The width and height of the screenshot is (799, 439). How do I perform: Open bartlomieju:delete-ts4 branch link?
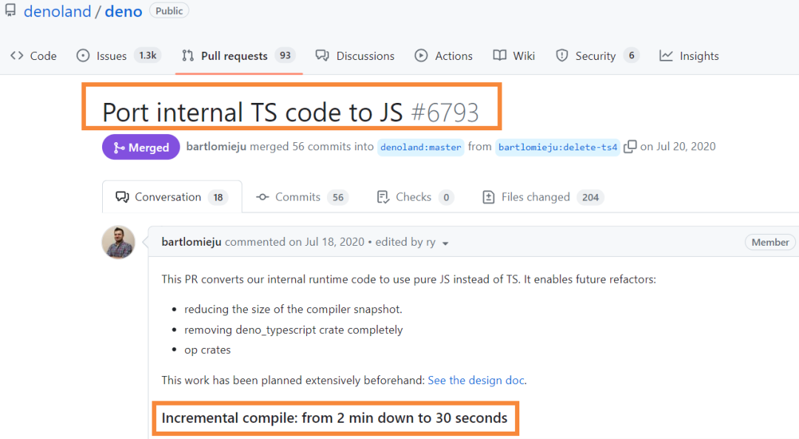(558, 147)
